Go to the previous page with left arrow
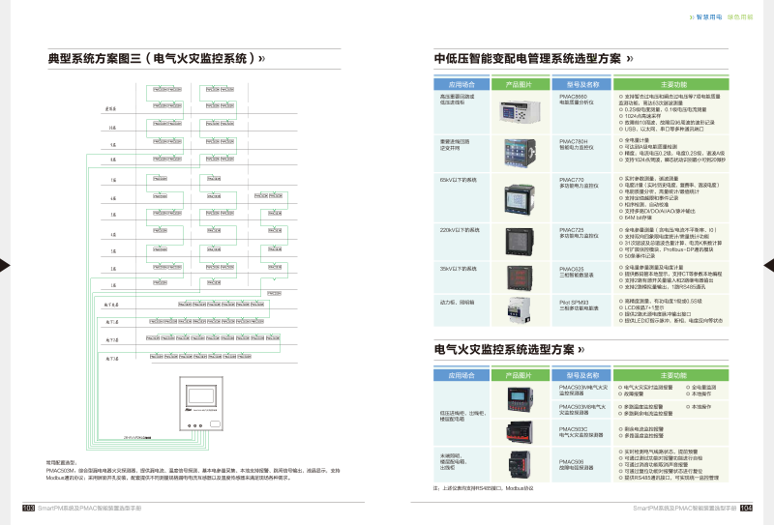This screenshot has height=525, width=774. (x=6, y=264)
